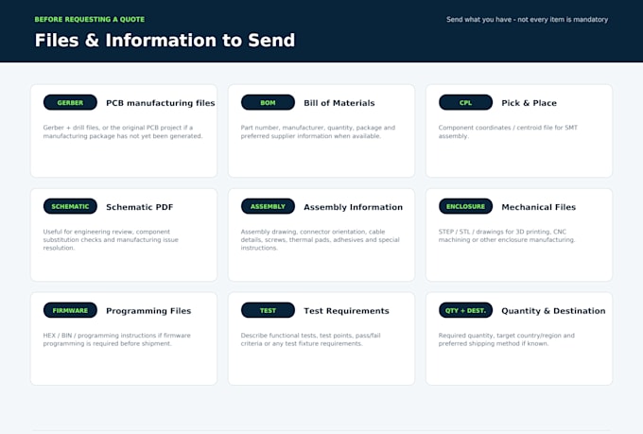643x434 pixels.
Task: Click the Schematic PDF heading
Action: (139, 207)
